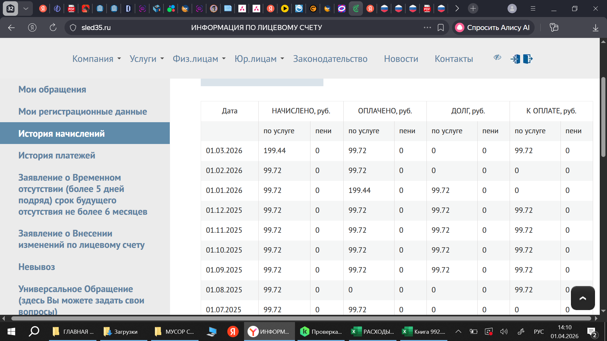Click the Спросить Алису AI button
The height and width of the screenshot is (341, 607).
pos(493,28)
